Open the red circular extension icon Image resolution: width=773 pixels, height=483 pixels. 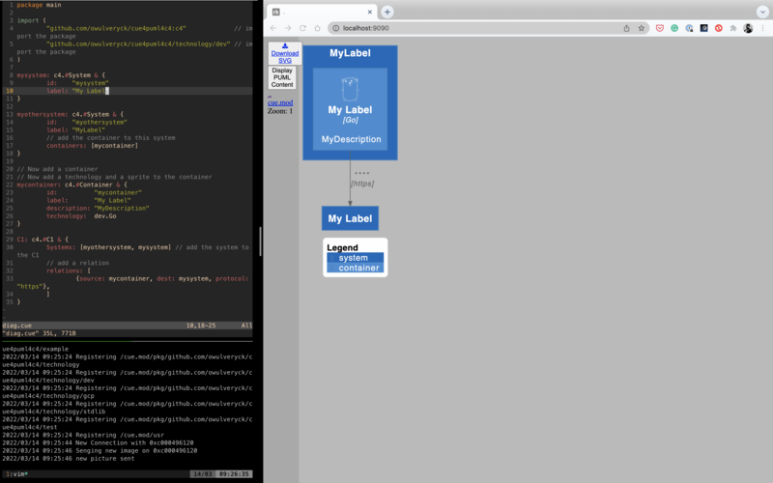(719, 28)
